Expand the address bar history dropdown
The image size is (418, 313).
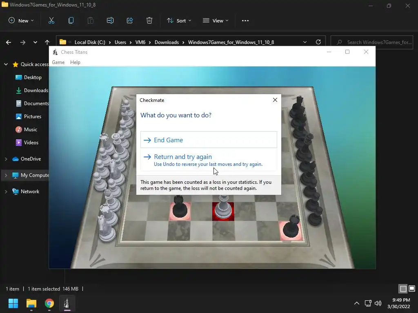point(305,42)
